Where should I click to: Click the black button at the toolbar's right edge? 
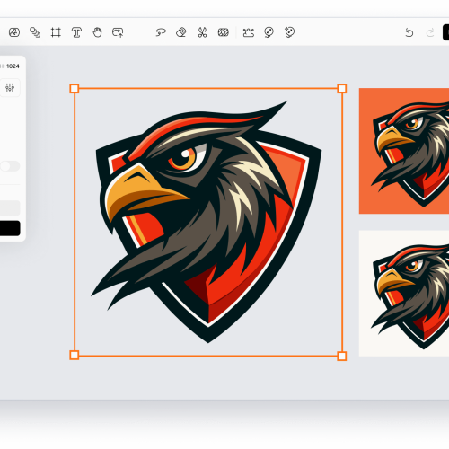[445, 32]
